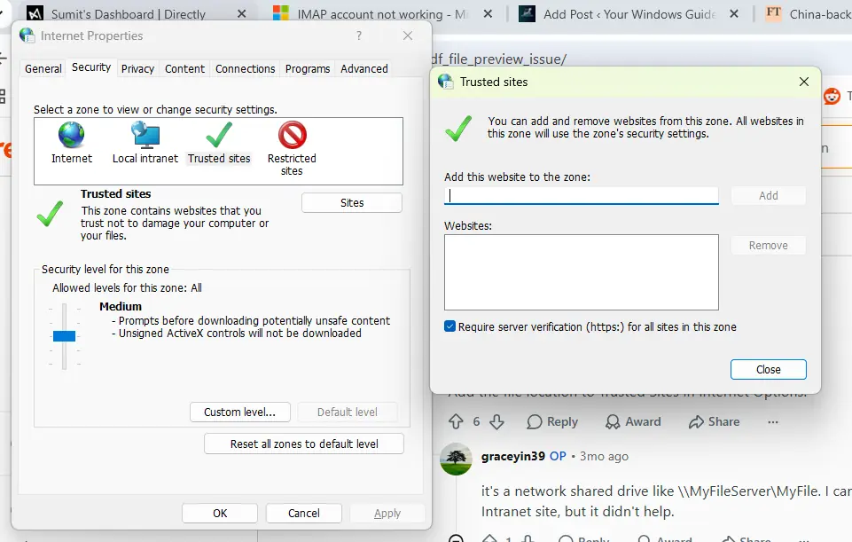Focus the Add this website to the zone field

pos(582,196)
